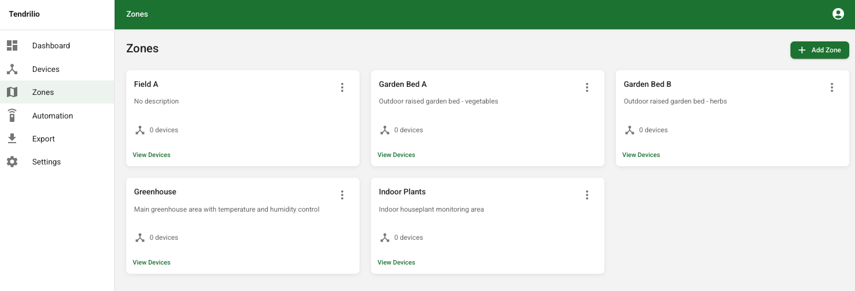Open the user account profile icon
The height and width of the screenshot is (291, 855).
[x=838, y=14]
